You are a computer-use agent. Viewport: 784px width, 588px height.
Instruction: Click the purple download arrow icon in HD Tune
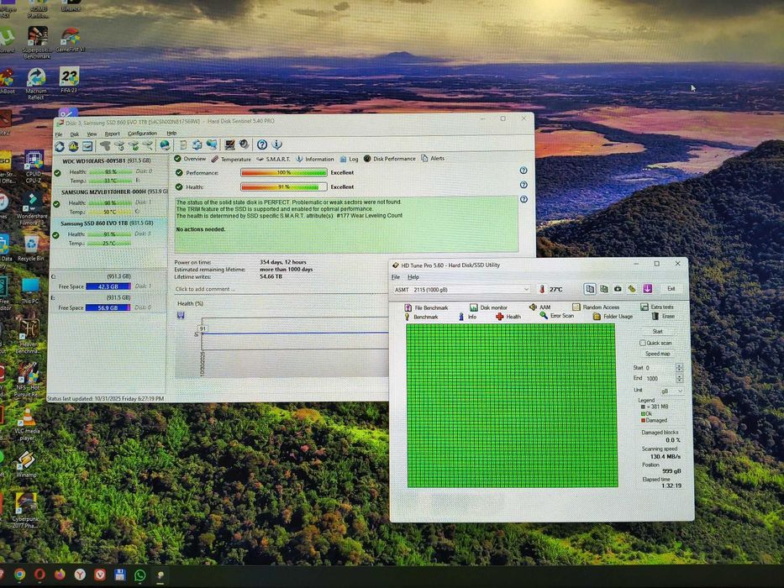click(x=647, y=289)
